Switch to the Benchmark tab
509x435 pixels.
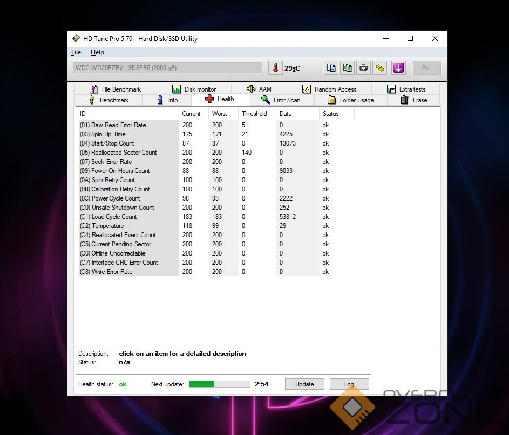[x=108, y=100]
